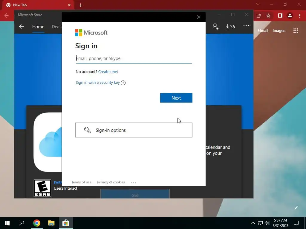306x229 pixels.
Task: Click the browser share page icon
Action: [x=259, y=16]
